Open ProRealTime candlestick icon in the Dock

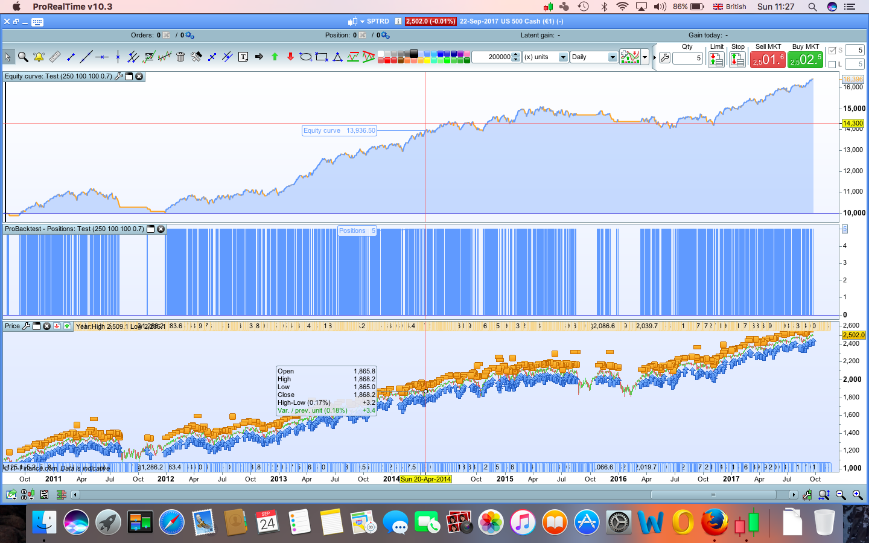point(746,522)
